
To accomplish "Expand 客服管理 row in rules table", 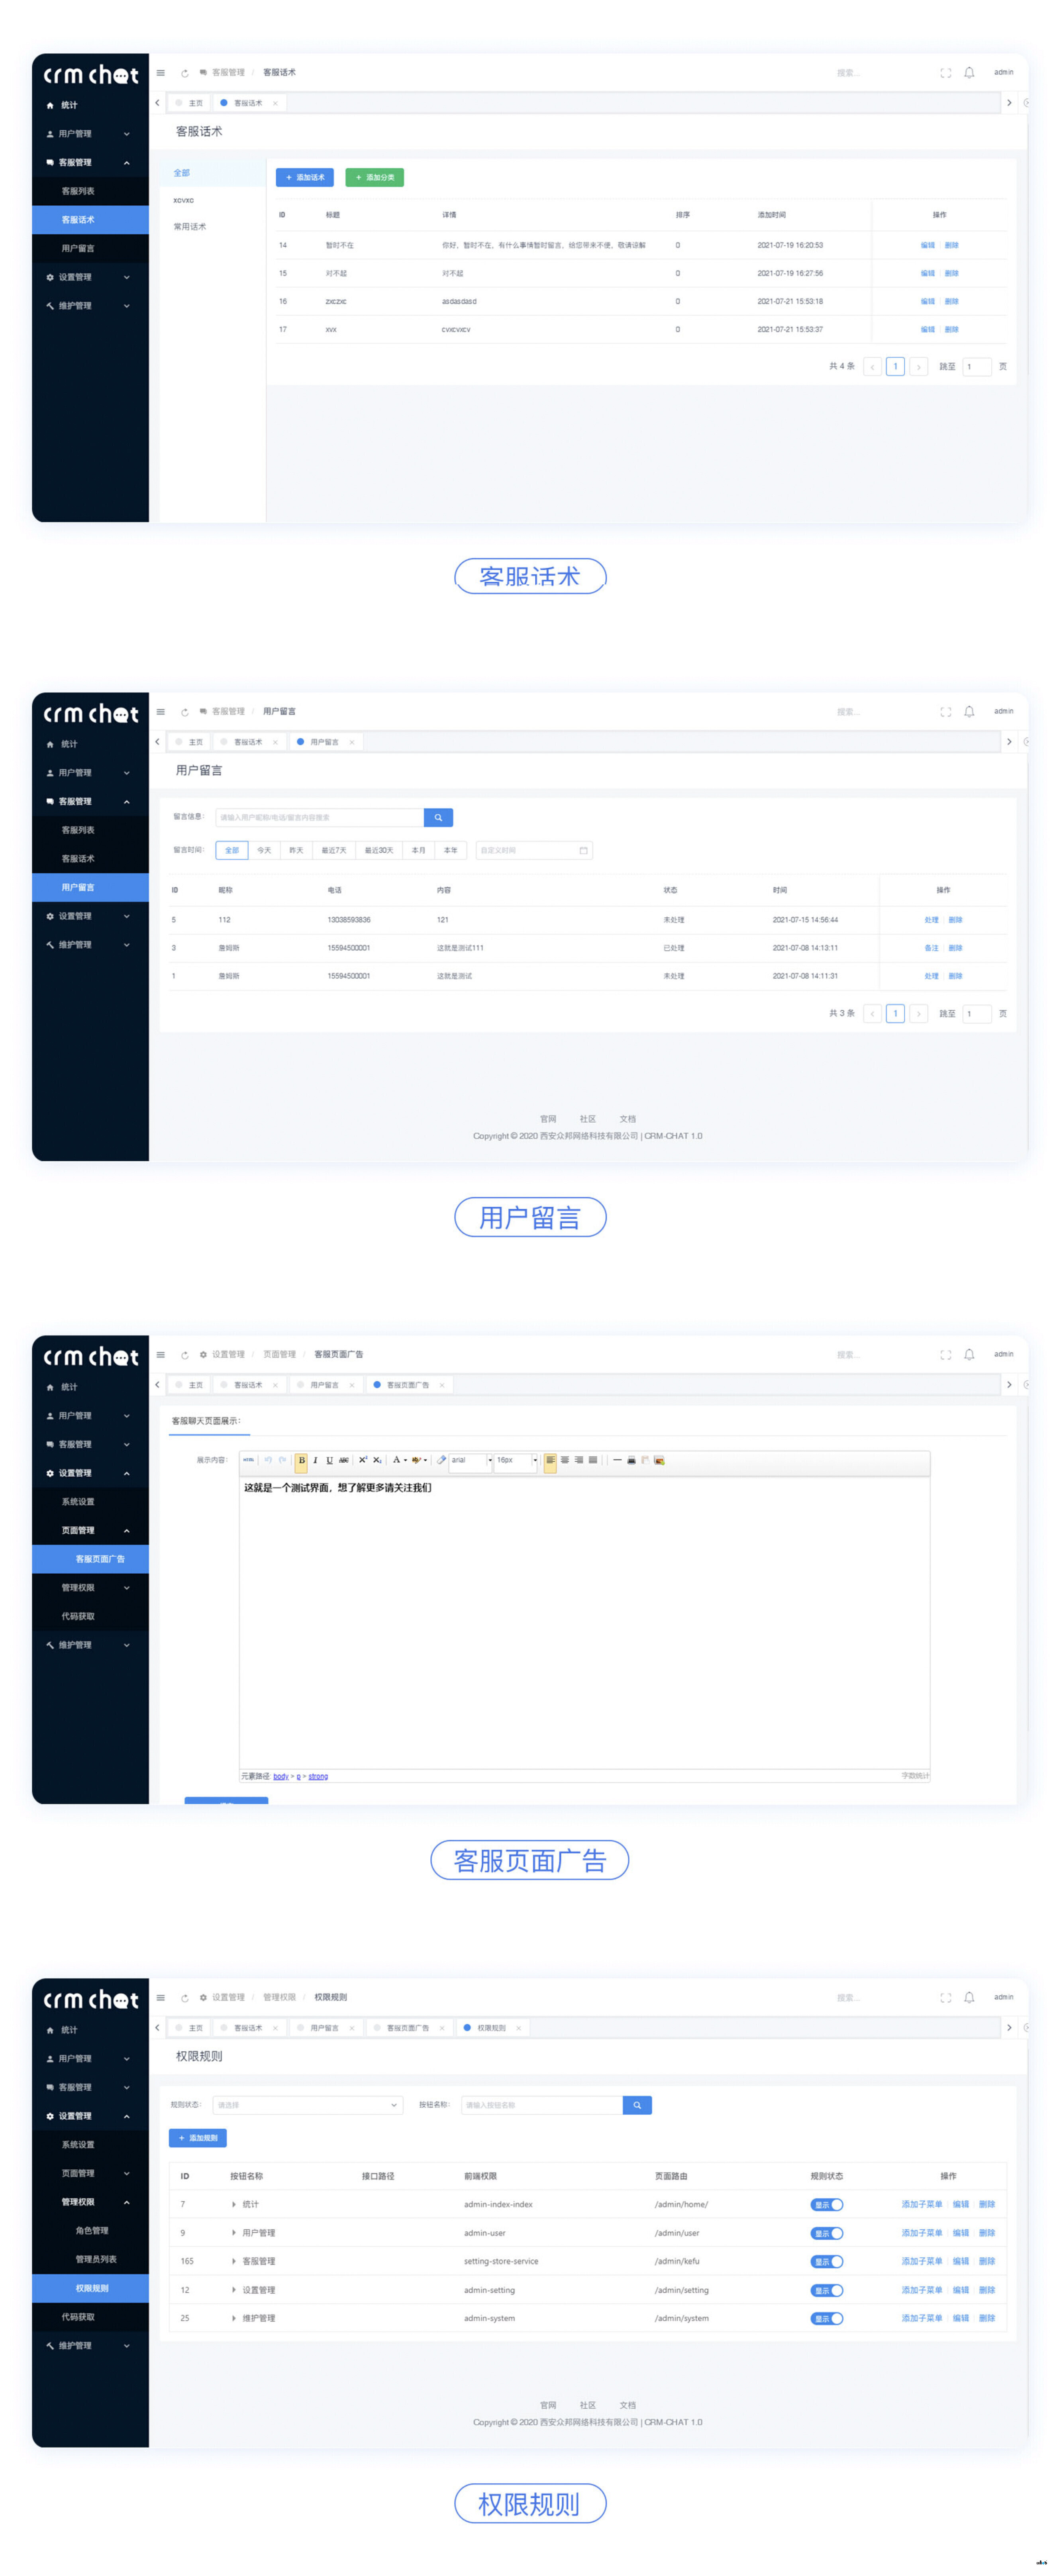I will [234, 2261].
